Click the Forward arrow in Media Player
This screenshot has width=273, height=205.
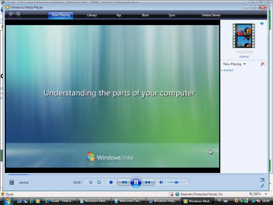(18, 15)
